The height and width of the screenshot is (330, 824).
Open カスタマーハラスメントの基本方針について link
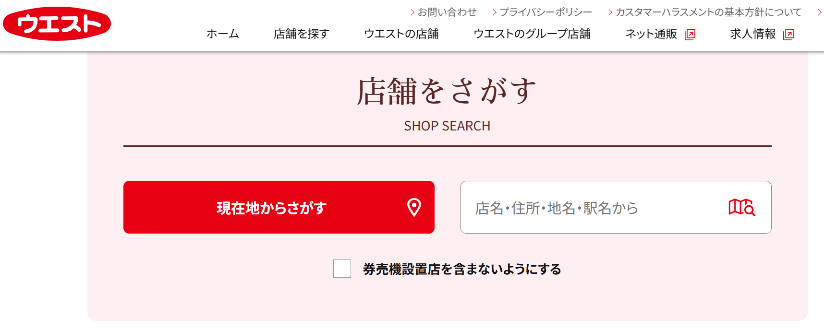coord(709,12)
